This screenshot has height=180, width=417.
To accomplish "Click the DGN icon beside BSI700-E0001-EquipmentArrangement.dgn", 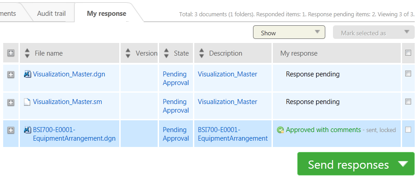I will [28, 130].
